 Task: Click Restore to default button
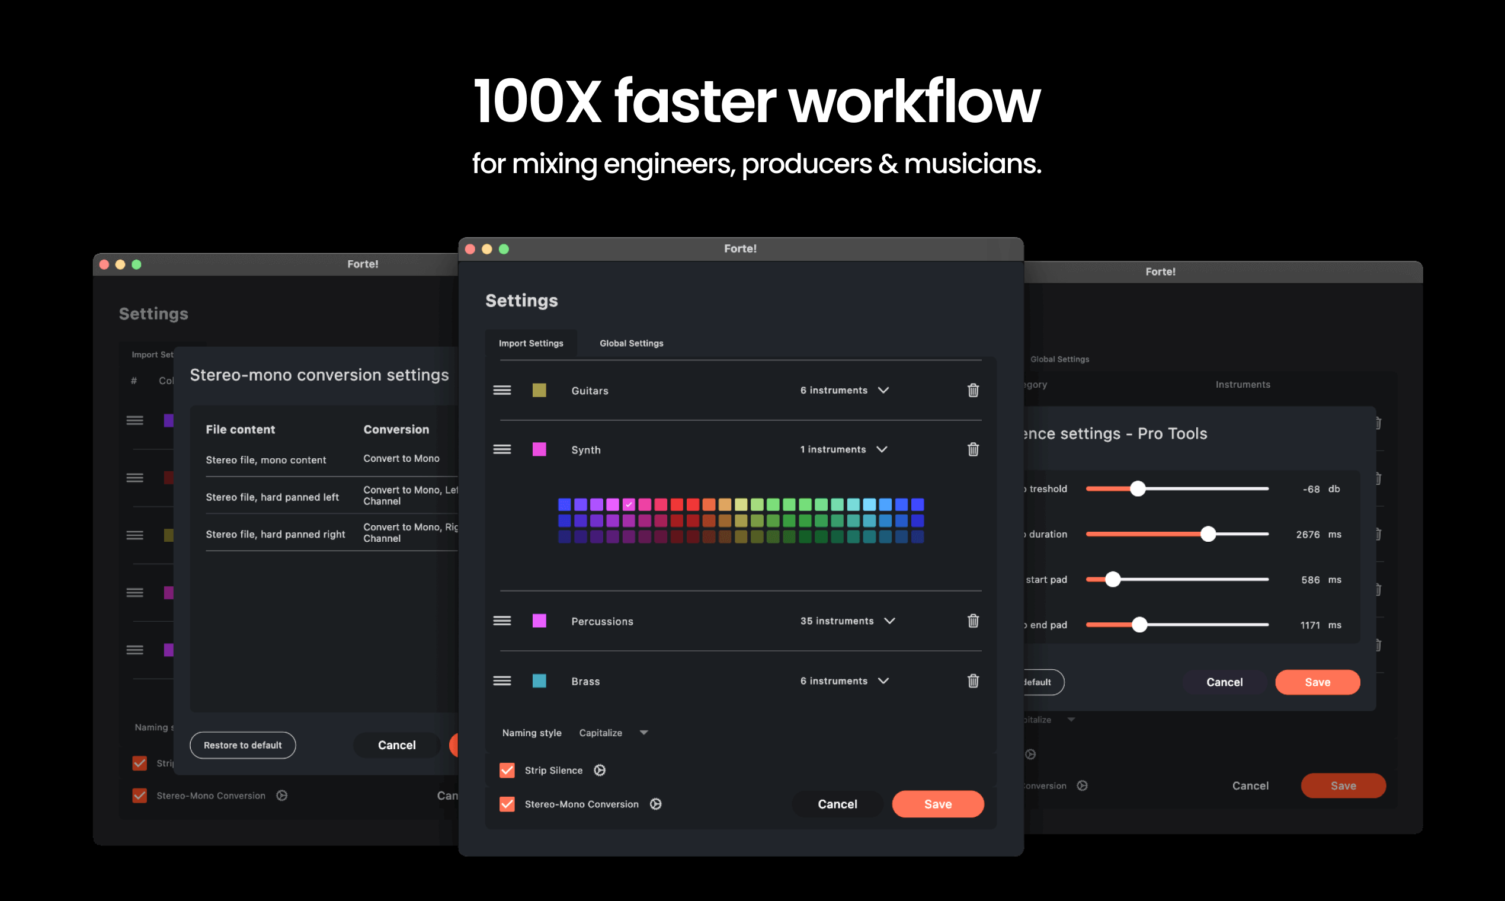pos(243,745)
